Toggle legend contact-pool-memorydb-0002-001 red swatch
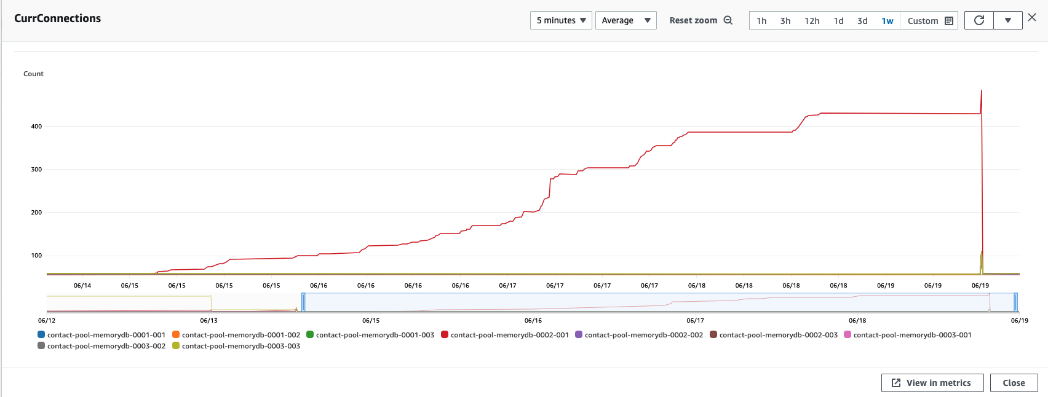This screenshot has width=1048, height=397. (445, 334)
